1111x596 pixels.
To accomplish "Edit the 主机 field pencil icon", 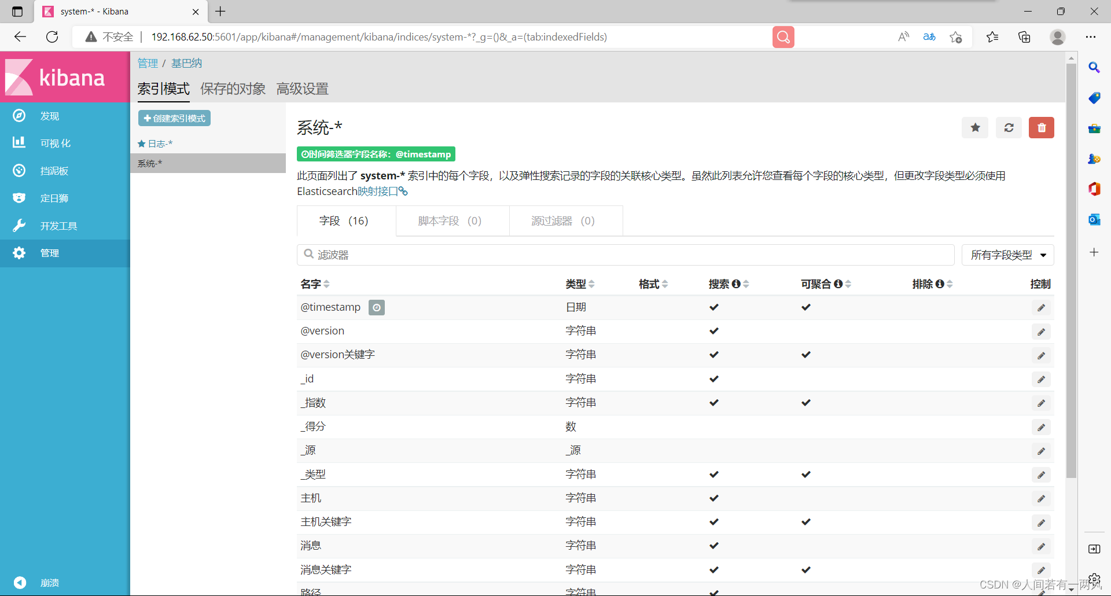I will tap(1041, 499).
